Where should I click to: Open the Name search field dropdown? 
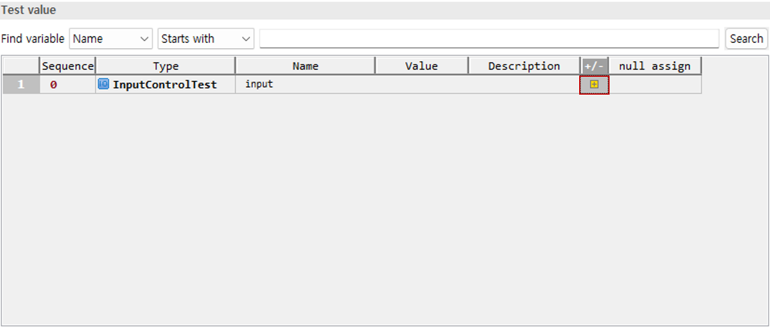(112, 39)
